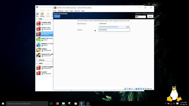This screenshot has height=106, width=189.
Task: Click the VirtualBox taskbar icon
Action: tap(82, 103)
